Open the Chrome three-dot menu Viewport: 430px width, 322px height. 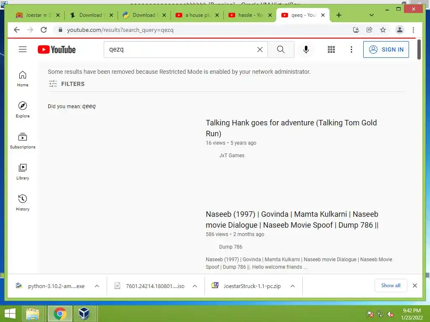413,30
